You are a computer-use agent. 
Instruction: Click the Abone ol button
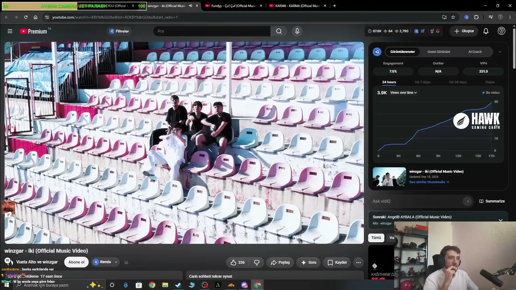[76, 262]
